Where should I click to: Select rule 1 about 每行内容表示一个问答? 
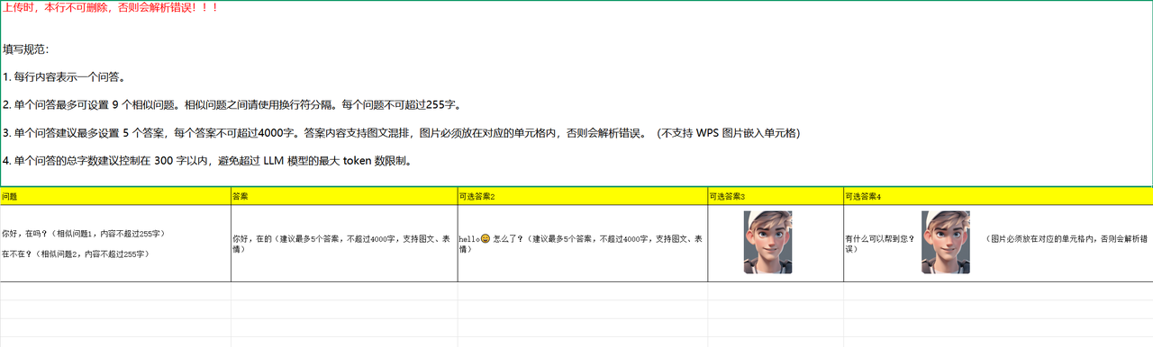click(64, 77)
